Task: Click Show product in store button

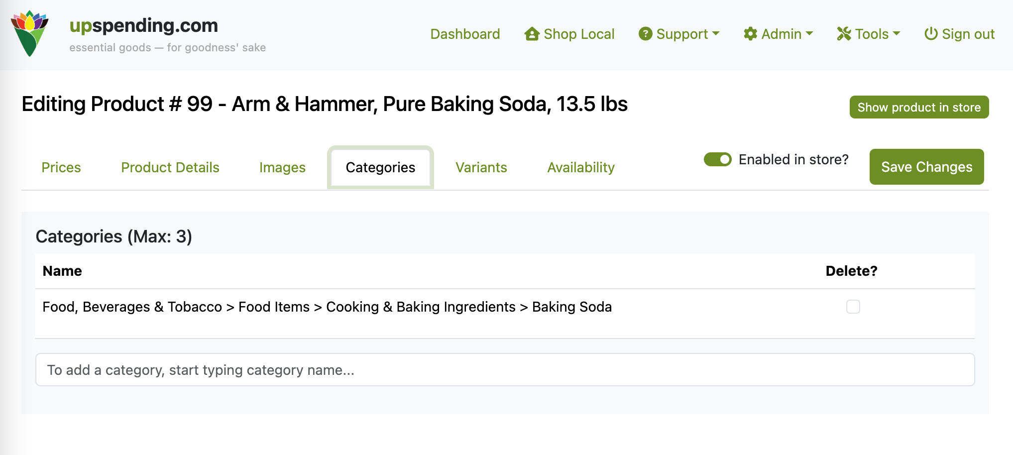Action: pyautogui.click(x=919, y=108)
